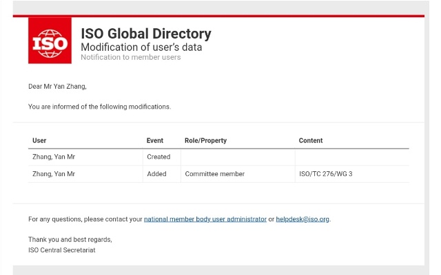
Task: Click the 'You are informed' modifications sentence
Action: (99, 107)
